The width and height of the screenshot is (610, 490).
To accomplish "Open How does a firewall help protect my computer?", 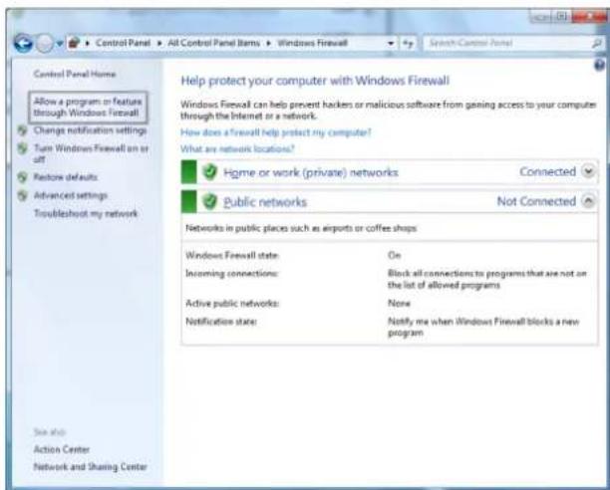I will point(276,132).
